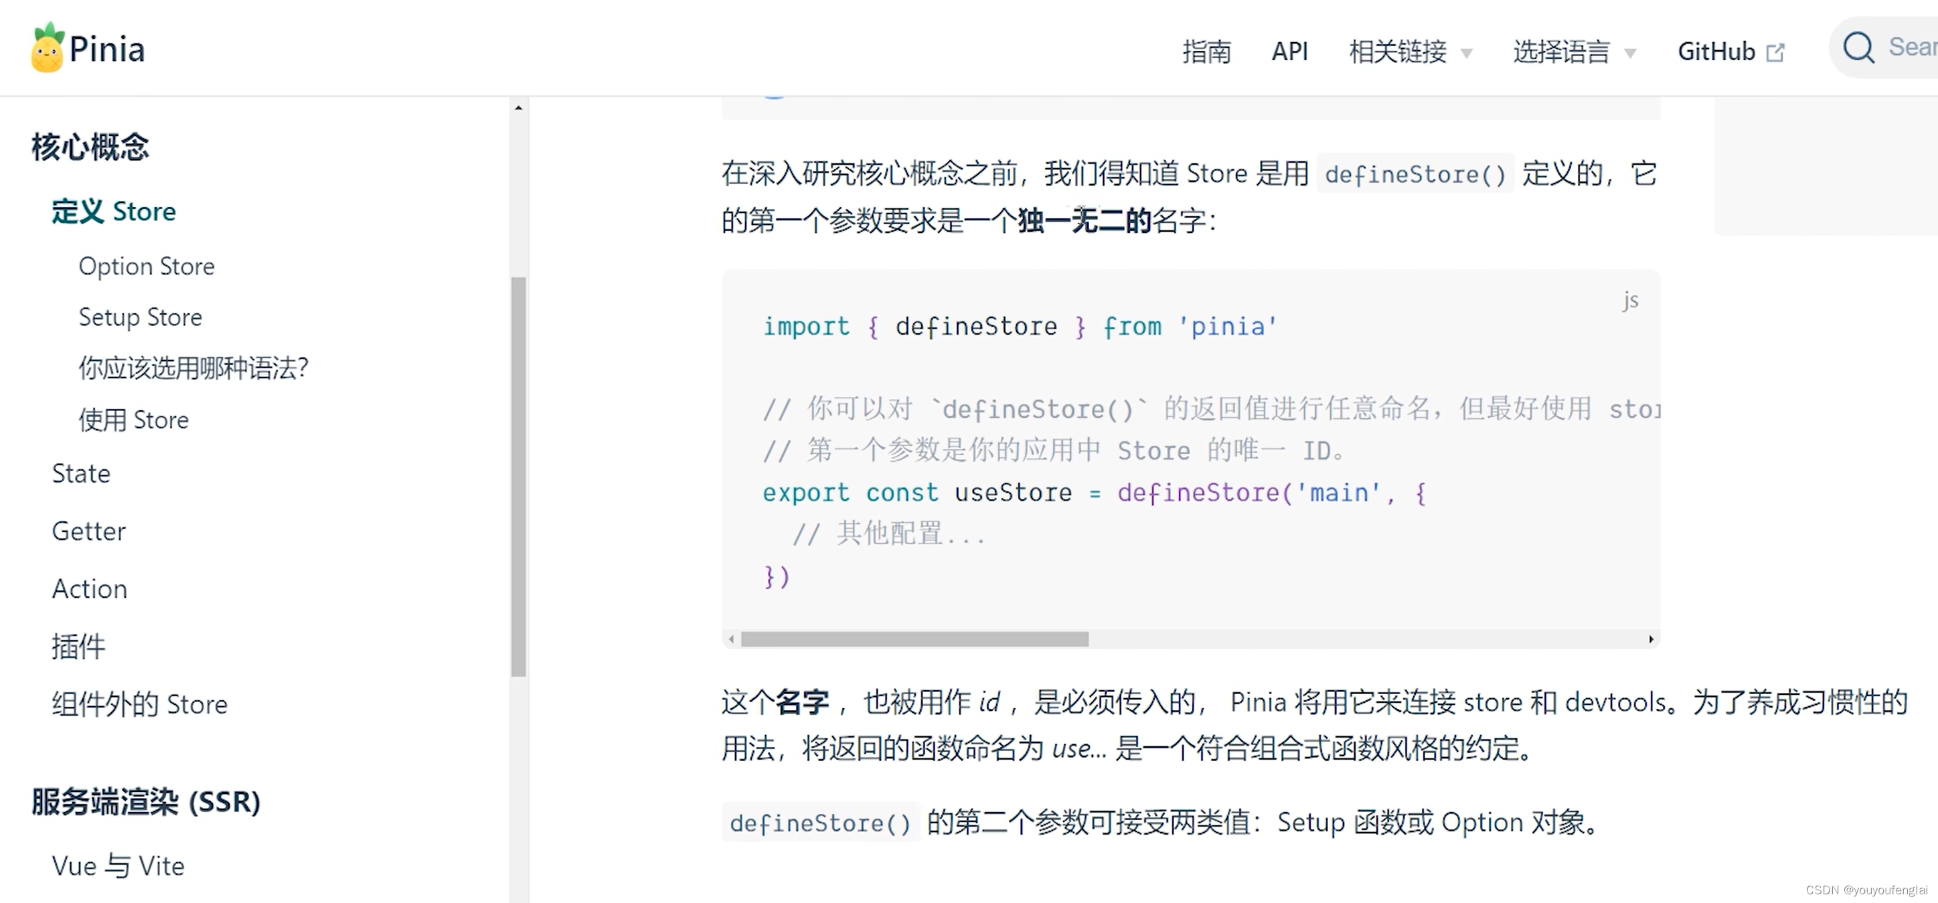Click the js language label
The width and height of the screenshot is (1938, 903).
[x=1630, y=301]
